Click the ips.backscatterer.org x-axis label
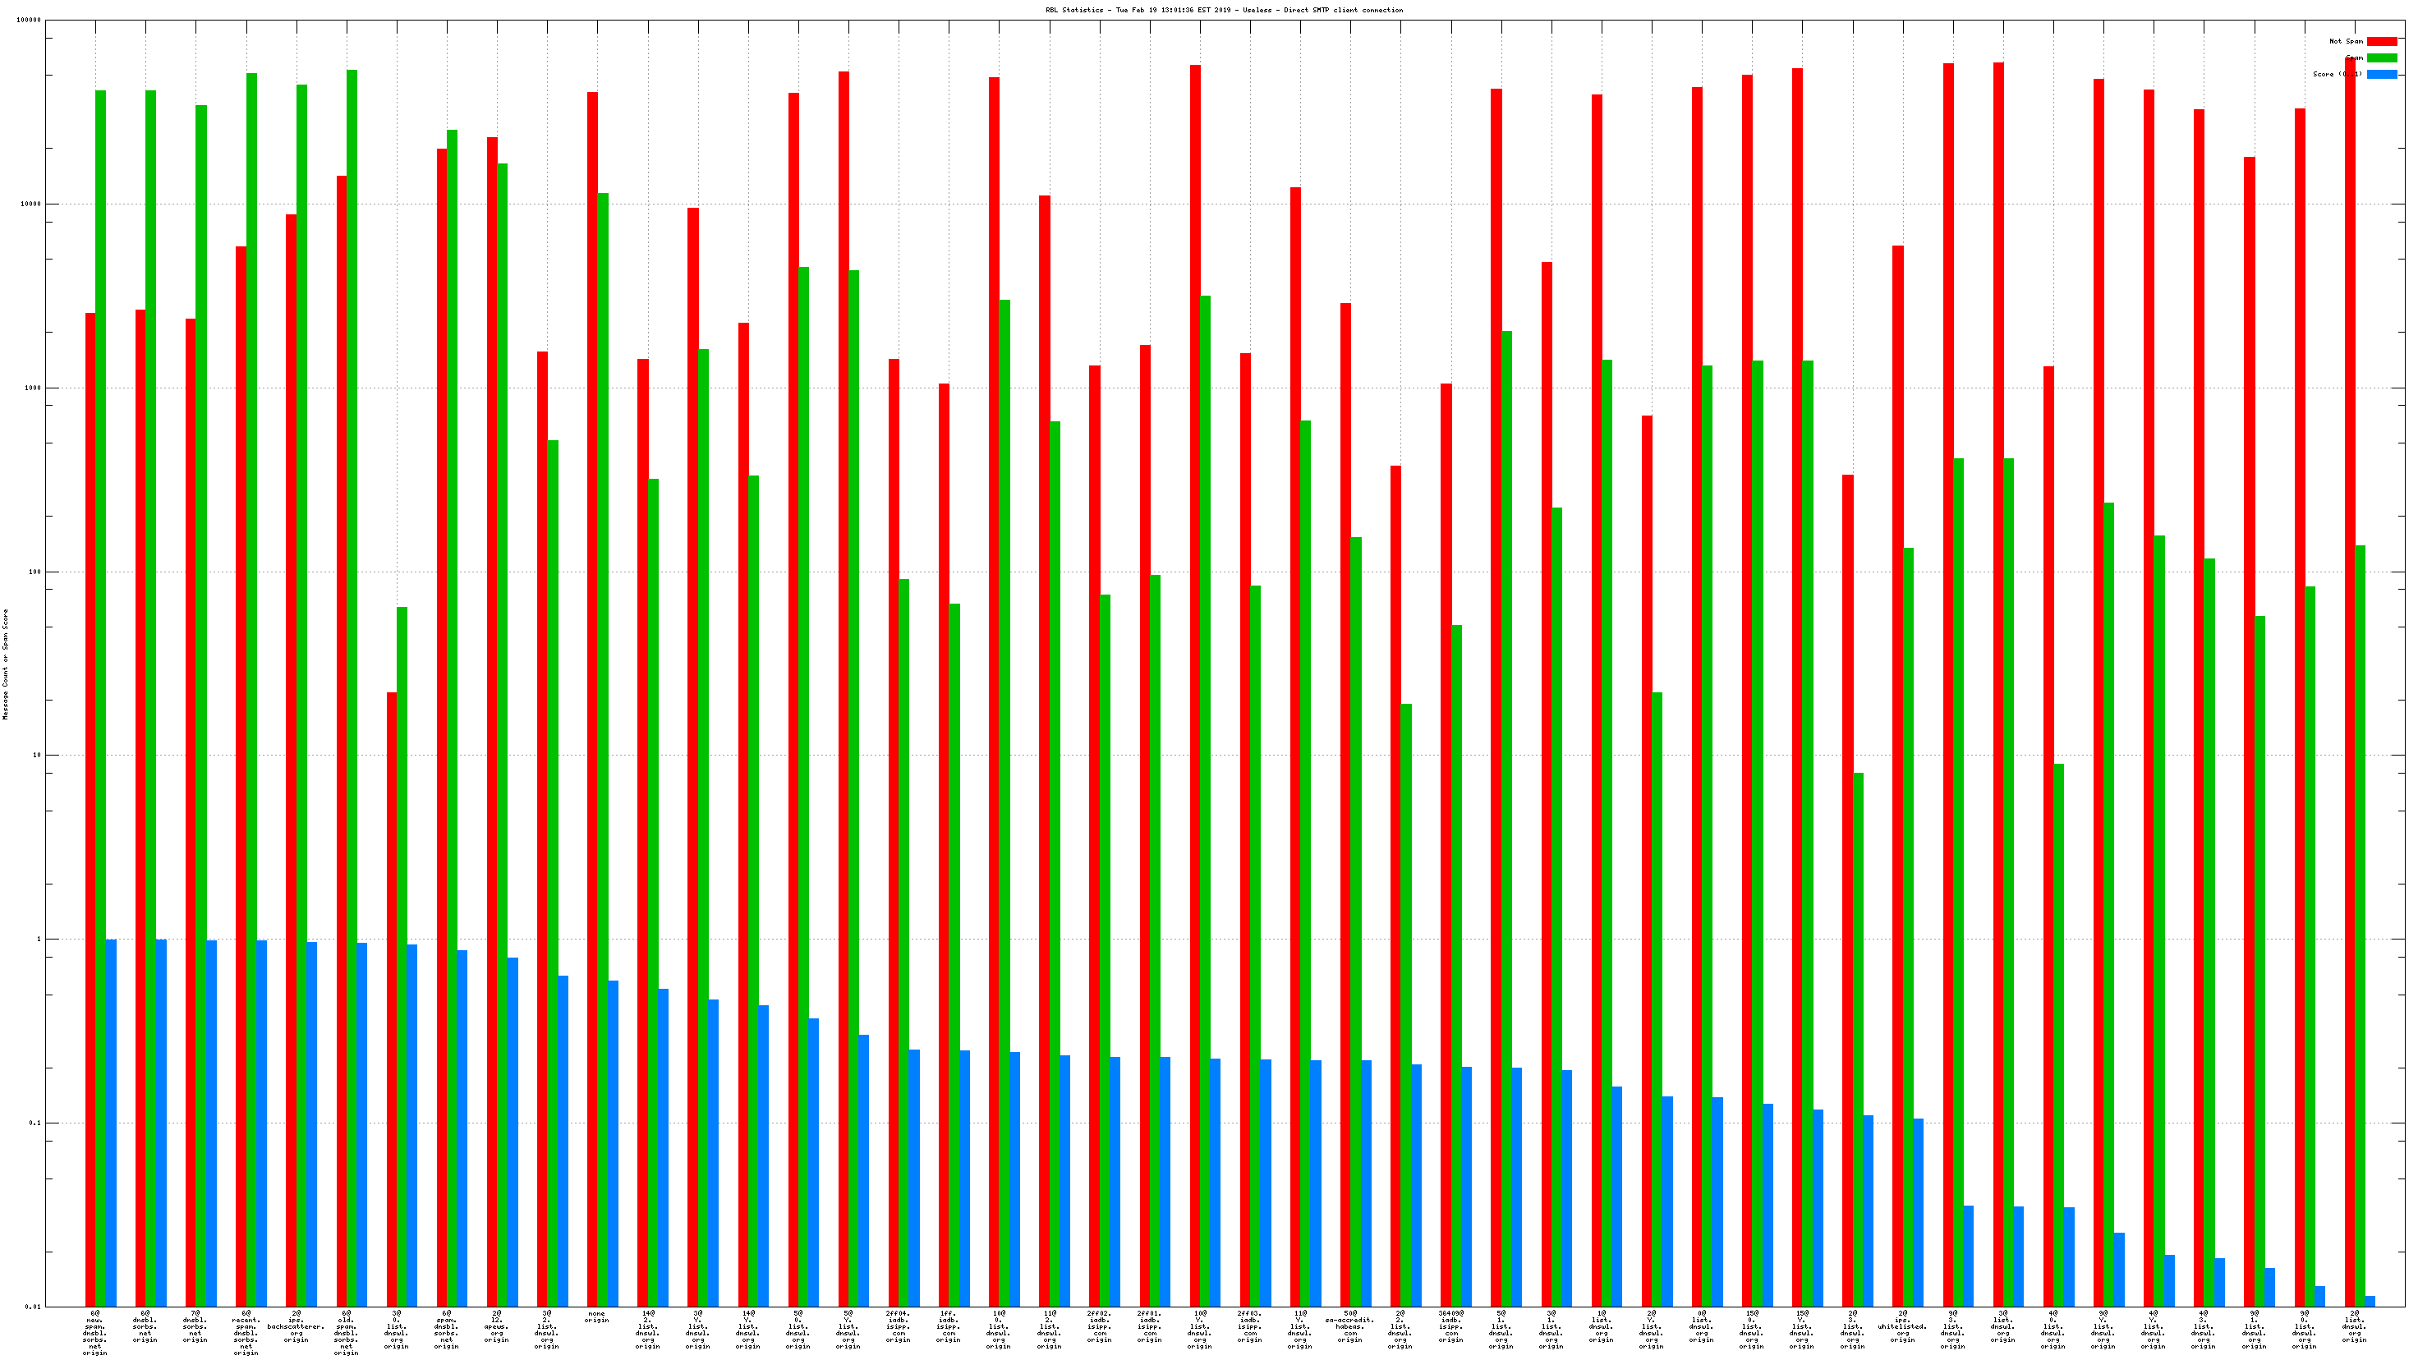Image resolution: width=2418 pixels, height=1360 pixels. [296, 1326]
